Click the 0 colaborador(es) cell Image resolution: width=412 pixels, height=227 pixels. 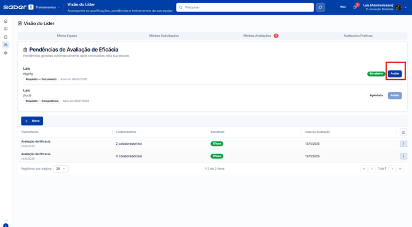coord(129,156)
